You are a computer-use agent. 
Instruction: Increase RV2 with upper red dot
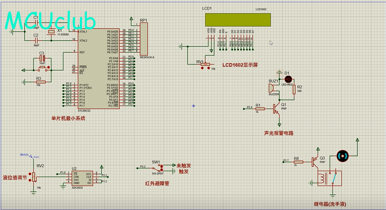[30, 175]
